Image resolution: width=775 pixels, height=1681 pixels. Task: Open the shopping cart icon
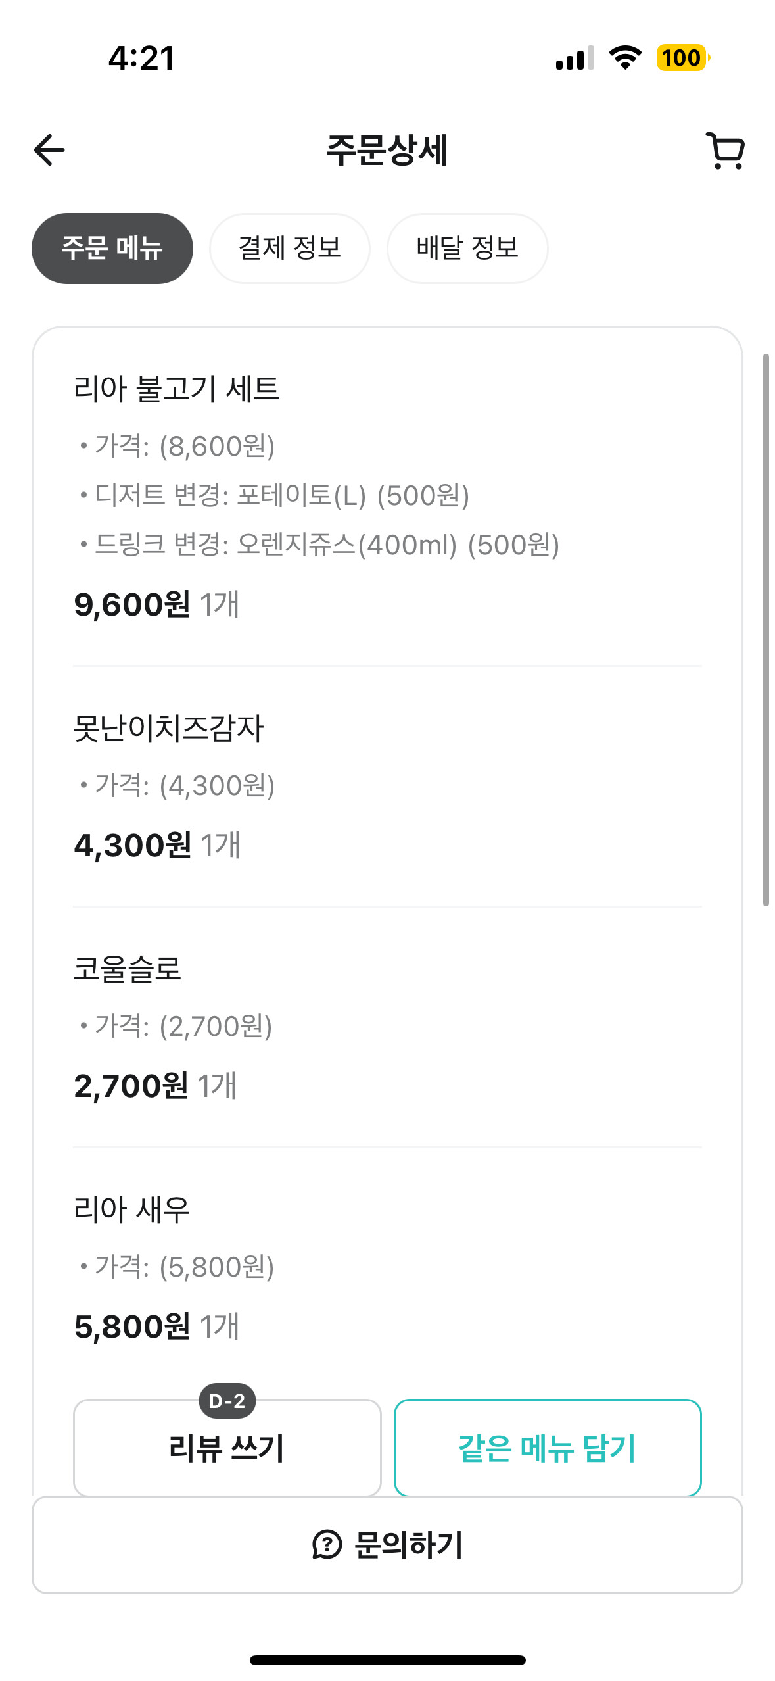(726, 151)
